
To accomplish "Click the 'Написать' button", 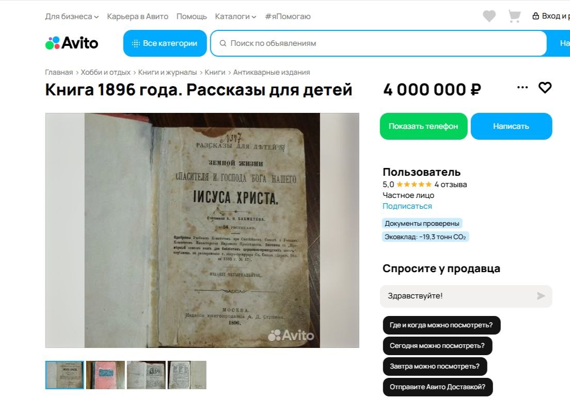I will point(511,126).
